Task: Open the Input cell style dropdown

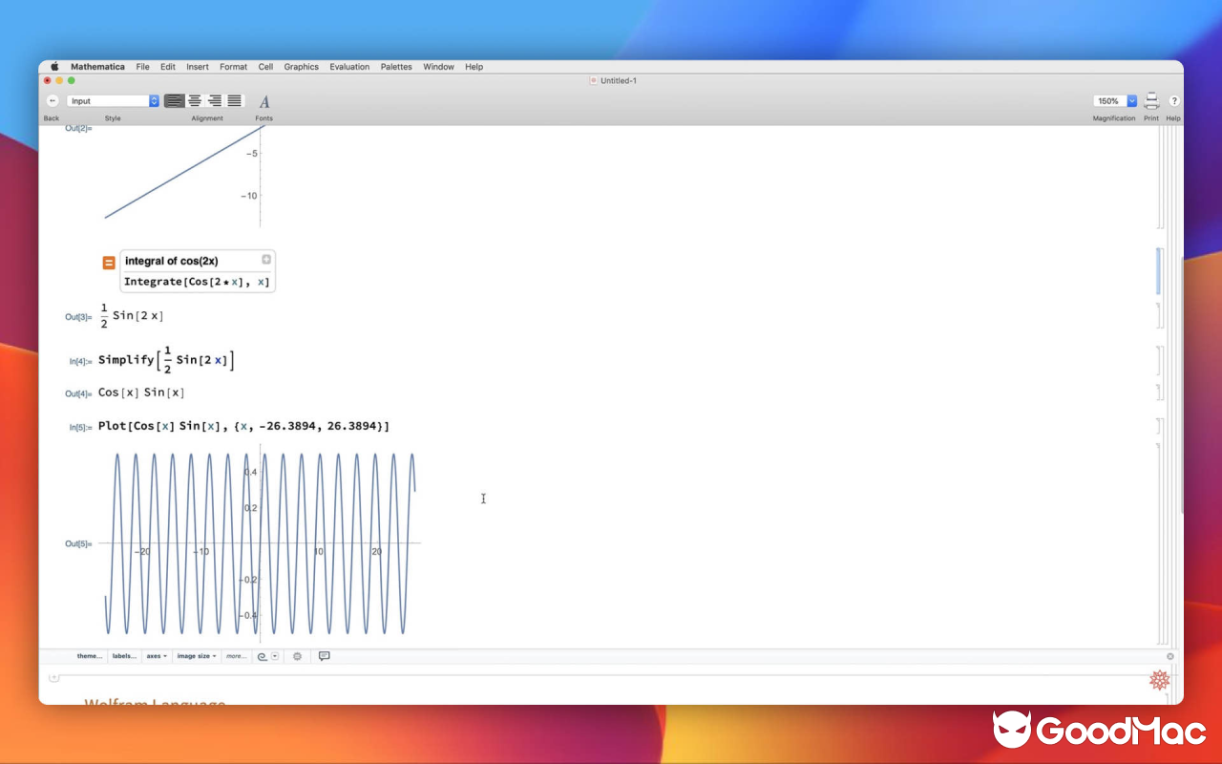Action: (112, 99)
